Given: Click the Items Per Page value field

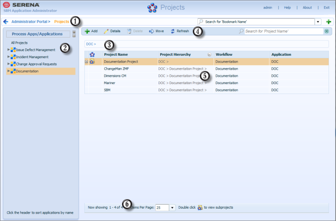Looking at the screenshot, I should tap(162, 207).
